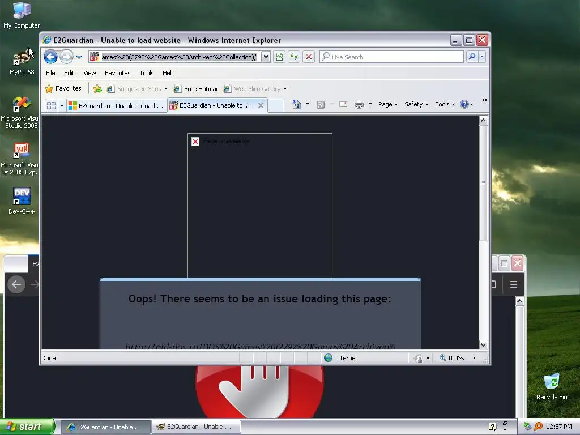Open hamburger menu in background MyPal window
580x435 pixels.
click(513, 284)
